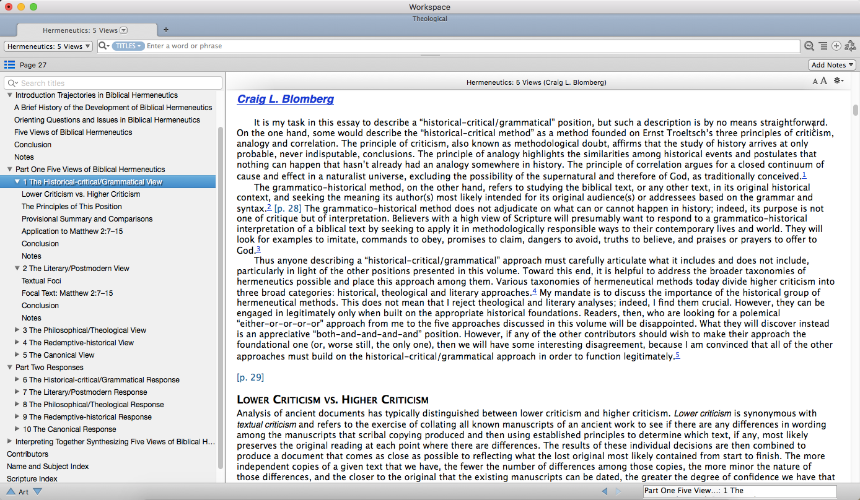860x500 pixels.
Task: Go back with left history arrow
Action: (605, 491)
